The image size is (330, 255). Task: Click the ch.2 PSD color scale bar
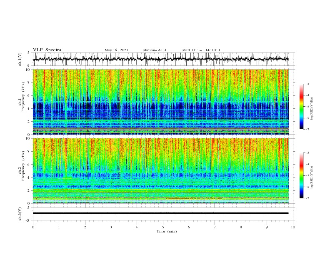pyautogui.click(x=302, y=175)
